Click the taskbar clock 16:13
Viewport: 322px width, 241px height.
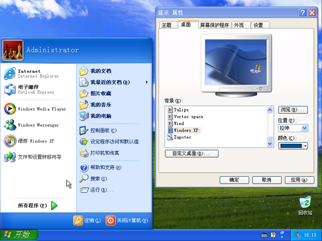click(310, 235)
